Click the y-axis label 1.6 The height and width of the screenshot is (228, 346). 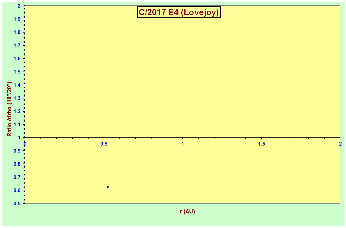pos(17,58)
